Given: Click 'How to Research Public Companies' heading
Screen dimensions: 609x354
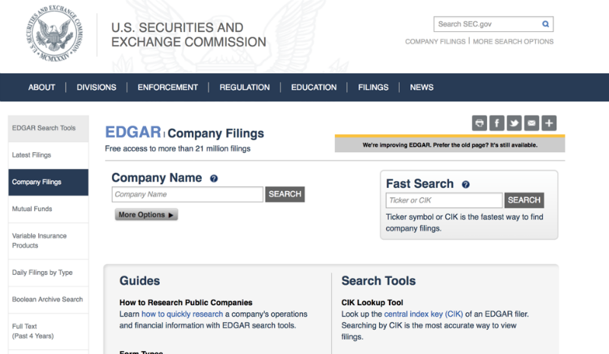Looking at the screenshot, I should [x=186, y=302].
